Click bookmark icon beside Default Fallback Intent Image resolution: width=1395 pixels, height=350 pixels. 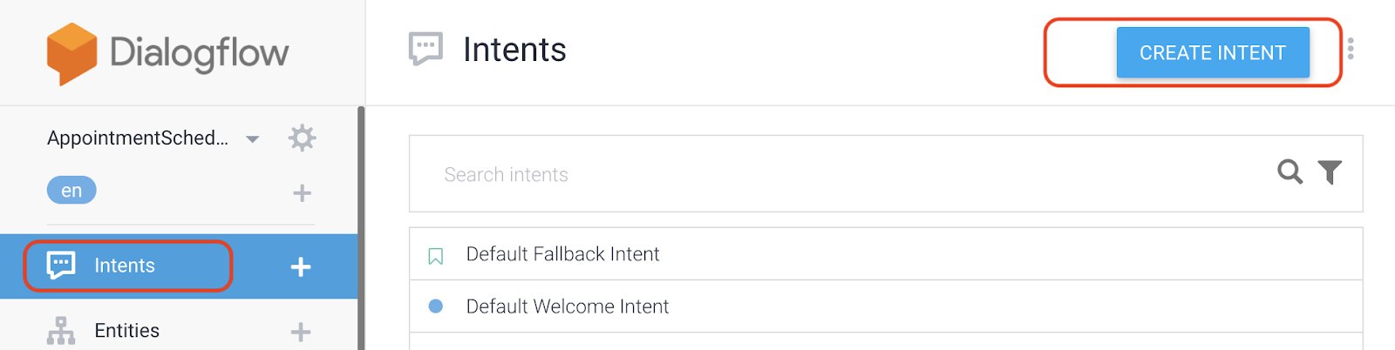436,255
